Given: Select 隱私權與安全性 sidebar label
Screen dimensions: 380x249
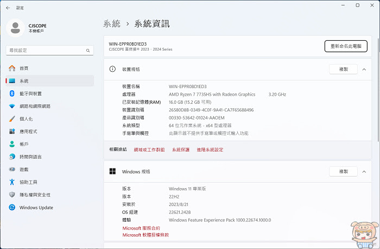Looking at the screenshot, I should click(x=35, y=195).
